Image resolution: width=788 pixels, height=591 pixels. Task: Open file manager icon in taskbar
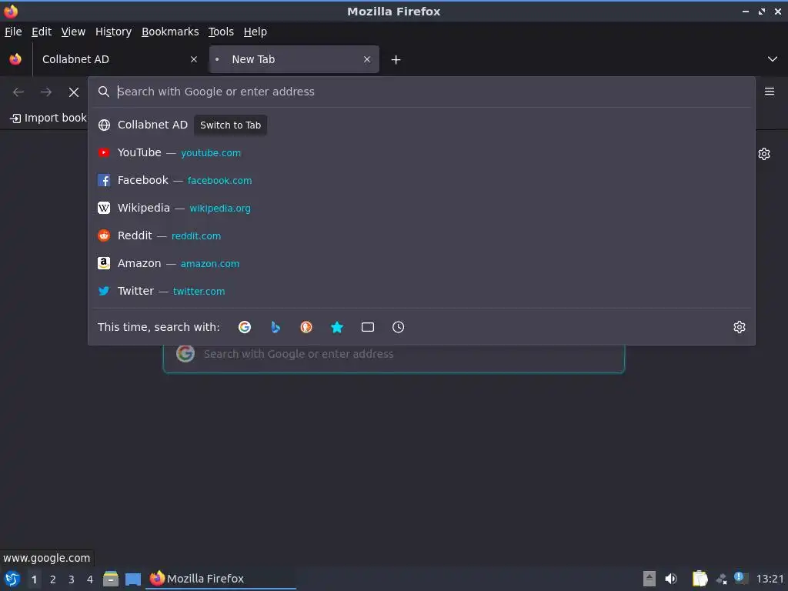(111, 579)
